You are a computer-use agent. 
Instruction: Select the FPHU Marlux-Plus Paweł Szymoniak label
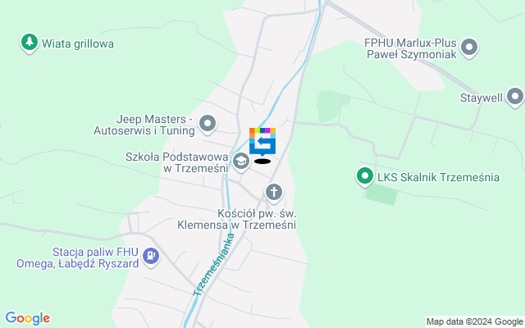[x=410, y=48]
